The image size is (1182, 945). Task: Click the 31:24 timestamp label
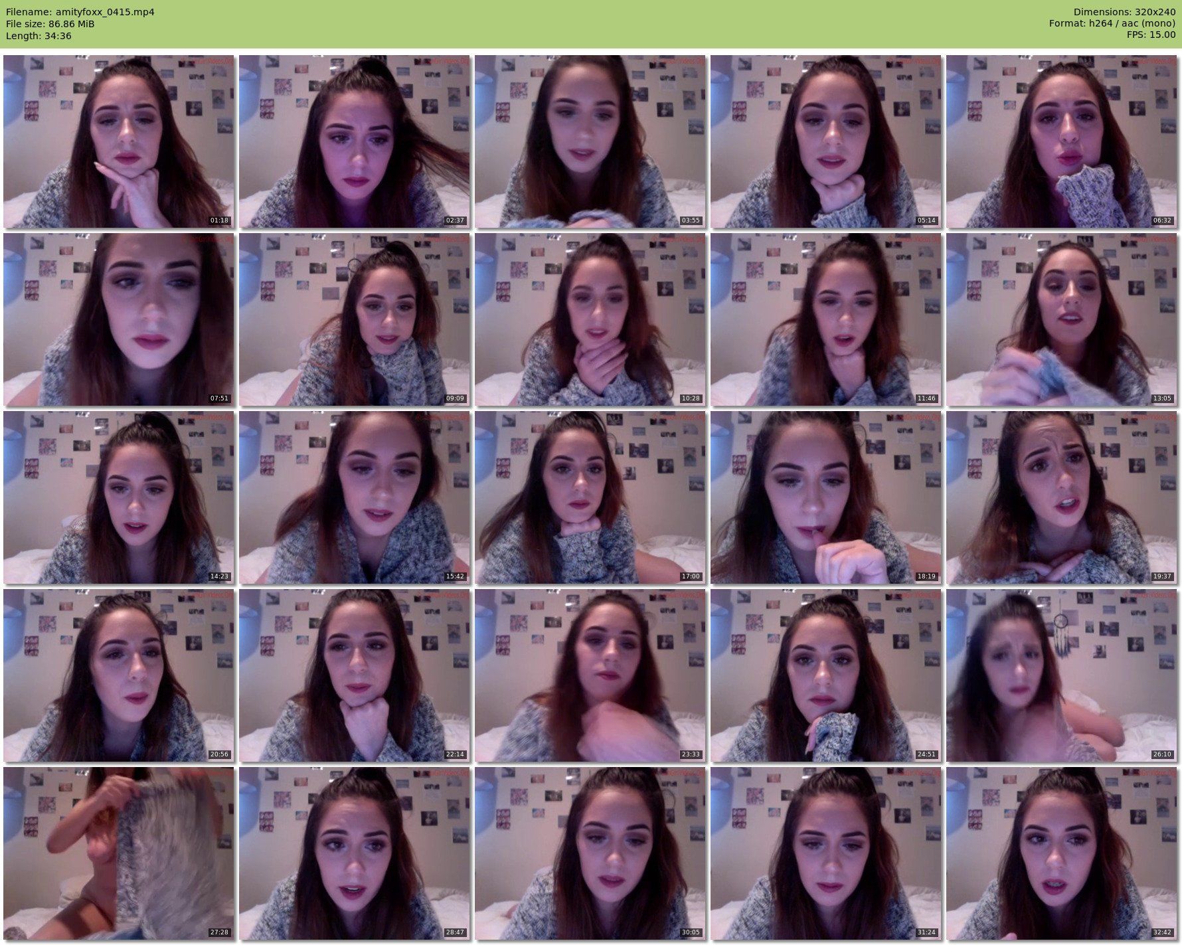[x=926, y=932]
